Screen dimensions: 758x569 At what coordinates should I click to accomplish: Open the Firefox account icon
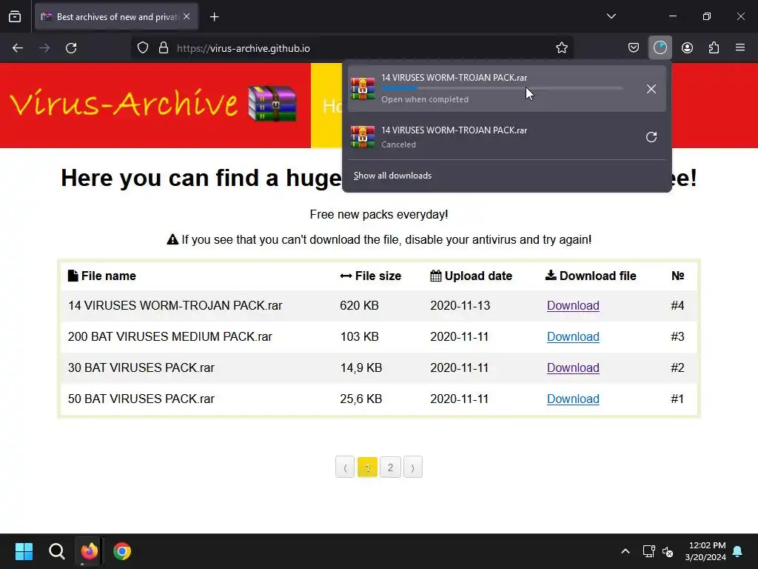pos(687,48)
